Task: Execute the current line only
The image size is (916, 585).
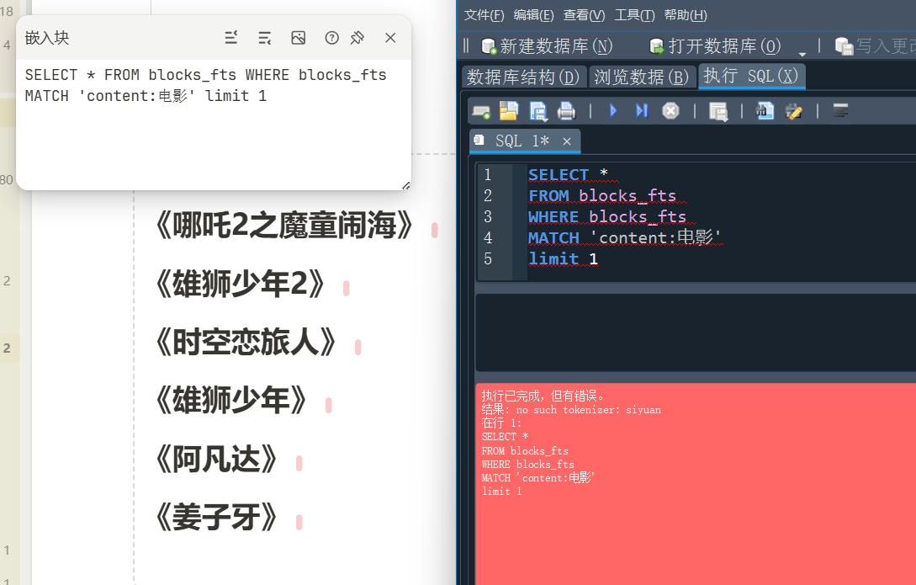Action: 642,110
